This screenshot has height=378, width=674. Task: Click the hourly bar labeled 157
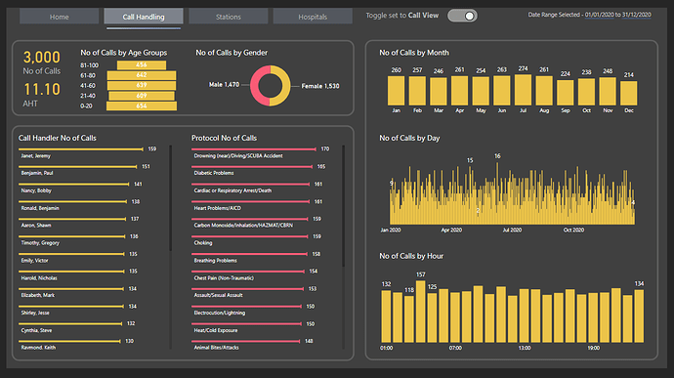coord(420,312)
